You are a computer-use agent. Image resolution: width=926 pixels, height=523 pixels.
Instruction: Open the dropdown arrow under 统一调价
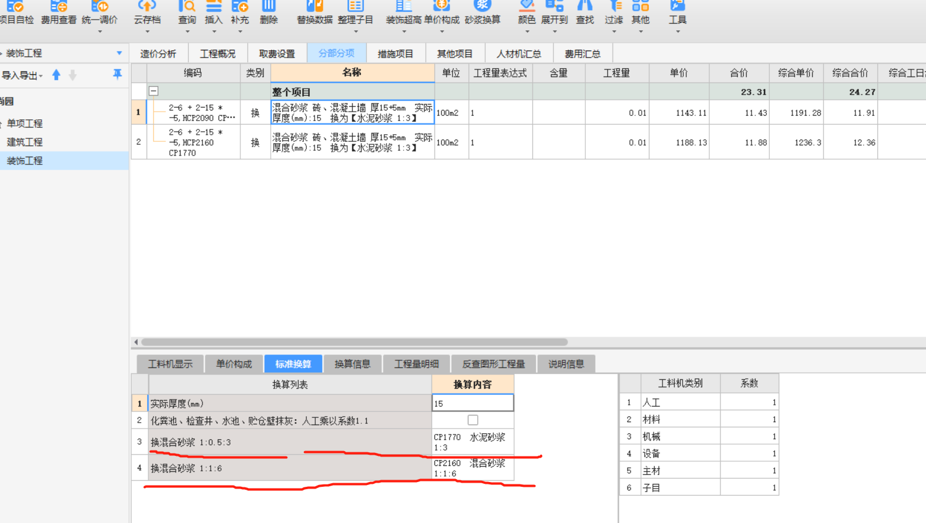[100, 32]
